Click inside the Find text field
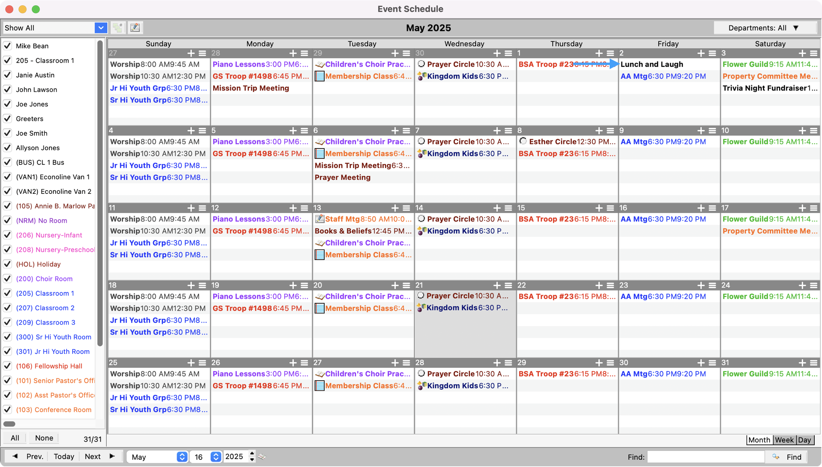The image size is (822, 467). (705, 457)
